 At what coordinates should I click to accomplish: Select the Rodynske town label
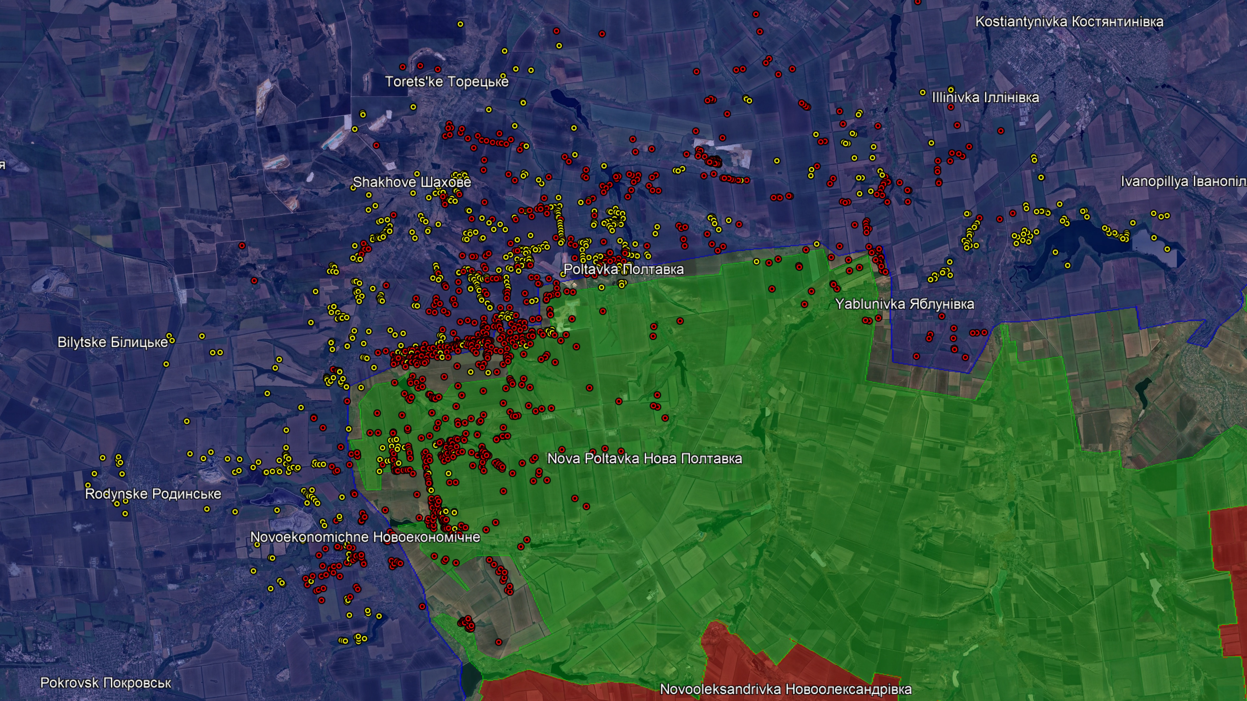coord(153,494)
